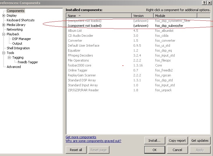Screen dimensions: 213x156
Task: Open the Output preferences page
Action: [17, 43]
